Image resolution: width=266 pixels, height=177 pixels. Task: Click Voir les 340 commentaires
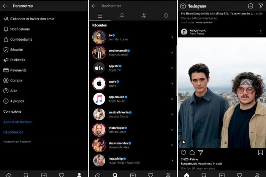click(x=199, y=18)
